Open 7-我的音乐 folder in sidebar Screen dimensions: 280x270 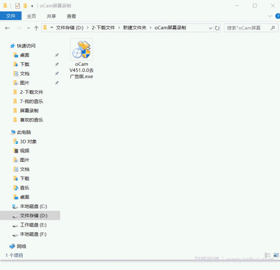pos(31,101)
